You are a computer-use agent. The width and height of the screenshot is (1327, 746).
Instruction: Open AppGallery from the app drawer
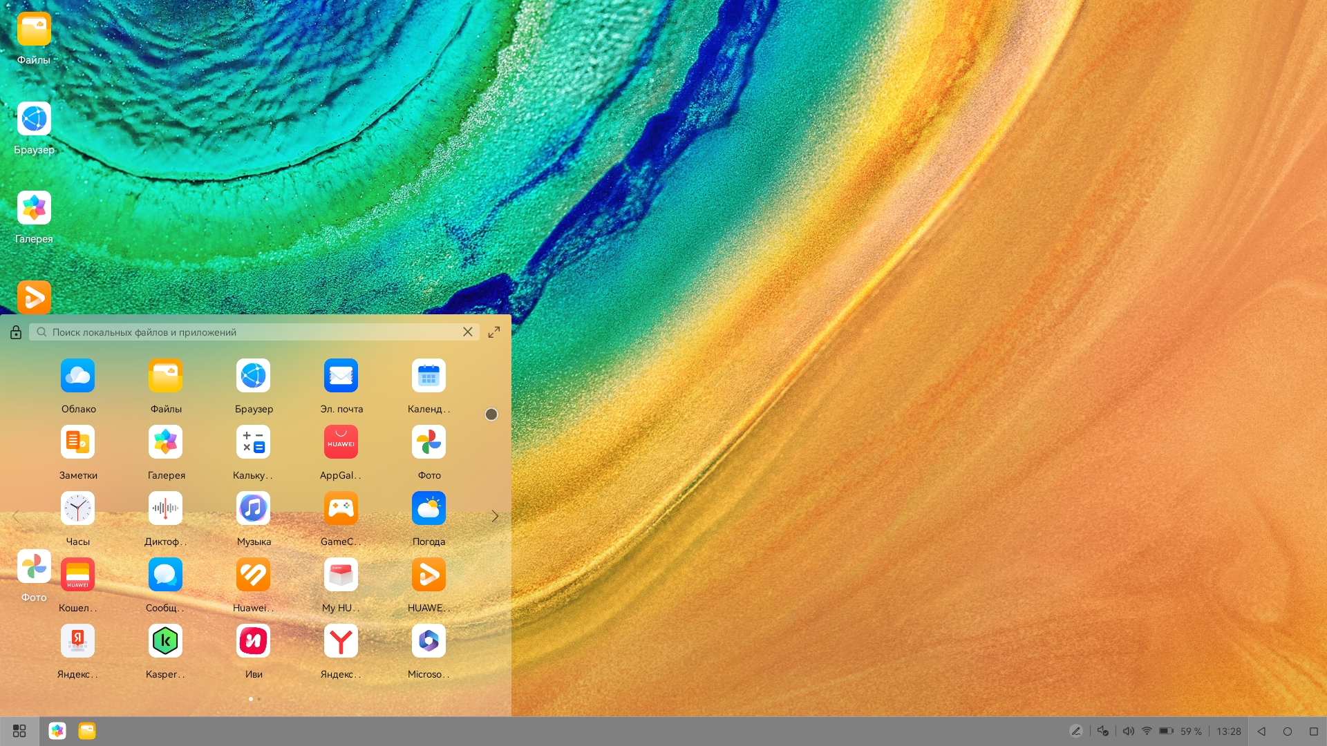pyautogui.click(x=341, y=443)
